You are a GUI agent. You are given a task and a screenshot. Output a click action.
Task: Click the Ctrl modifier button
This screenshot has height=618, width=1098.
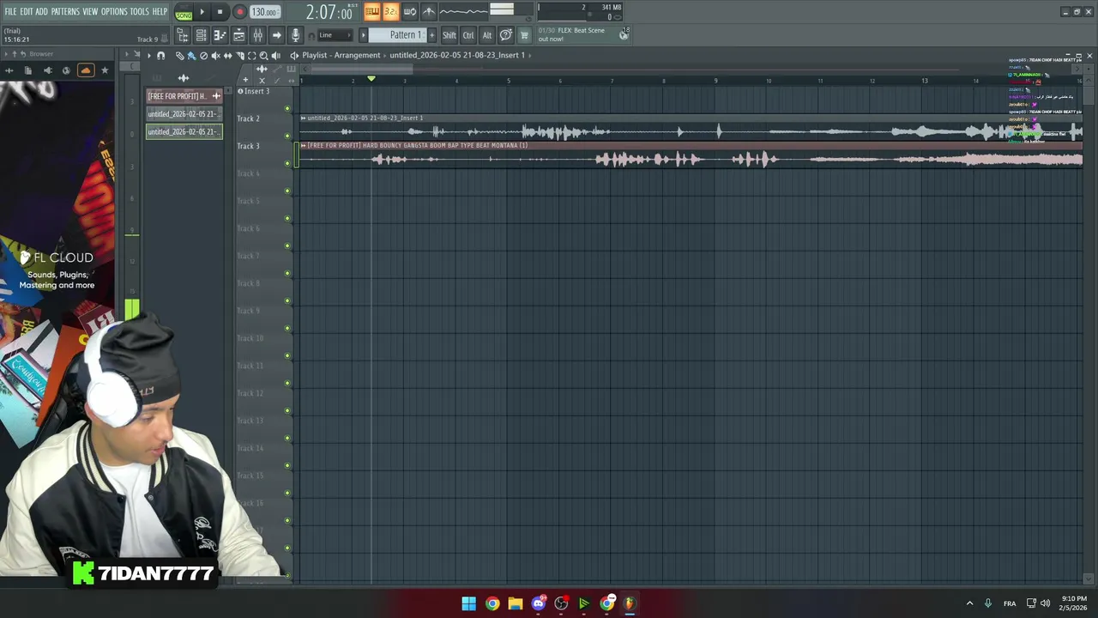pos(468,35)
